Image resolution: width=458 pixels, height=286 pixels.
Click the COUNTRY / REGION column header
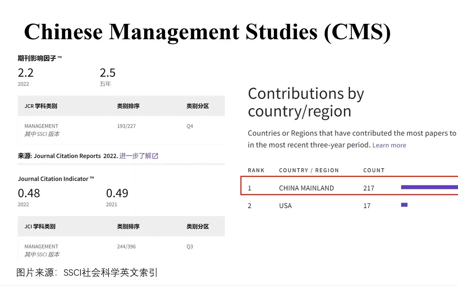pyautogui.click(x=309, y=170)
